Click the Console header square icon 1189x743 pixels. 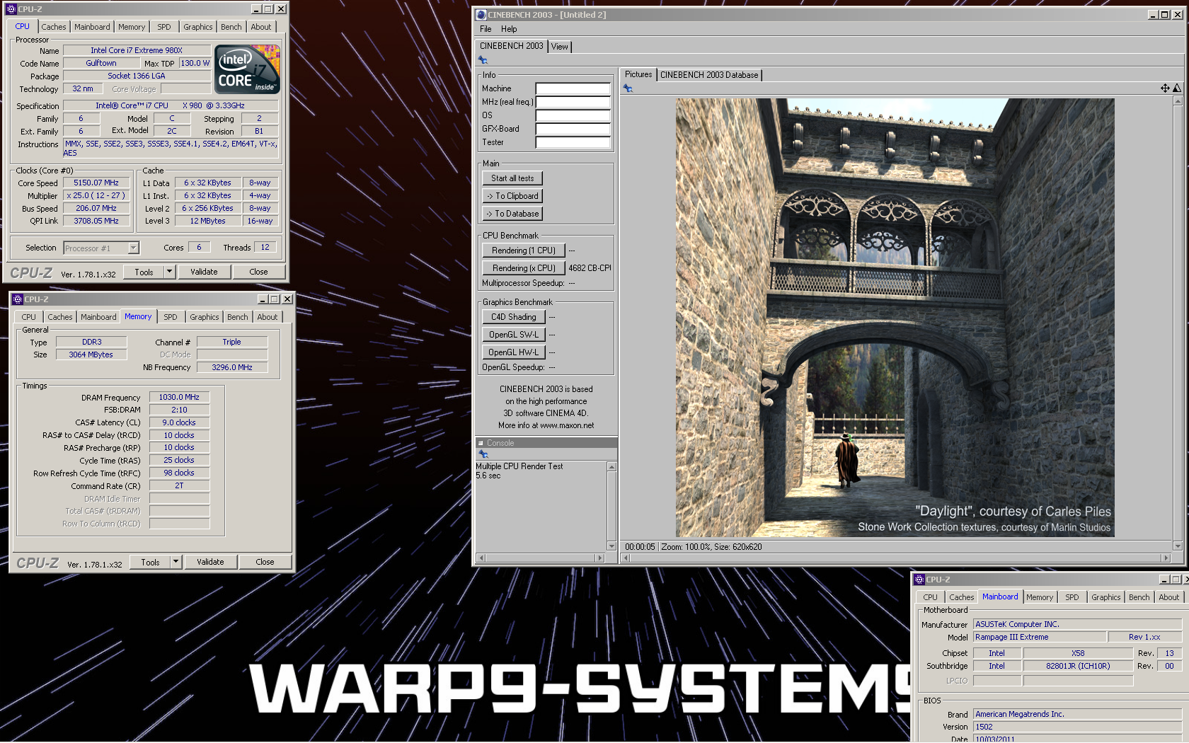(481, 444)
